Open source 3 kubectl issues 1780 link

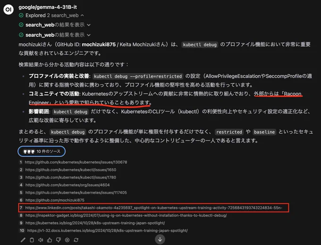(71, 177)
